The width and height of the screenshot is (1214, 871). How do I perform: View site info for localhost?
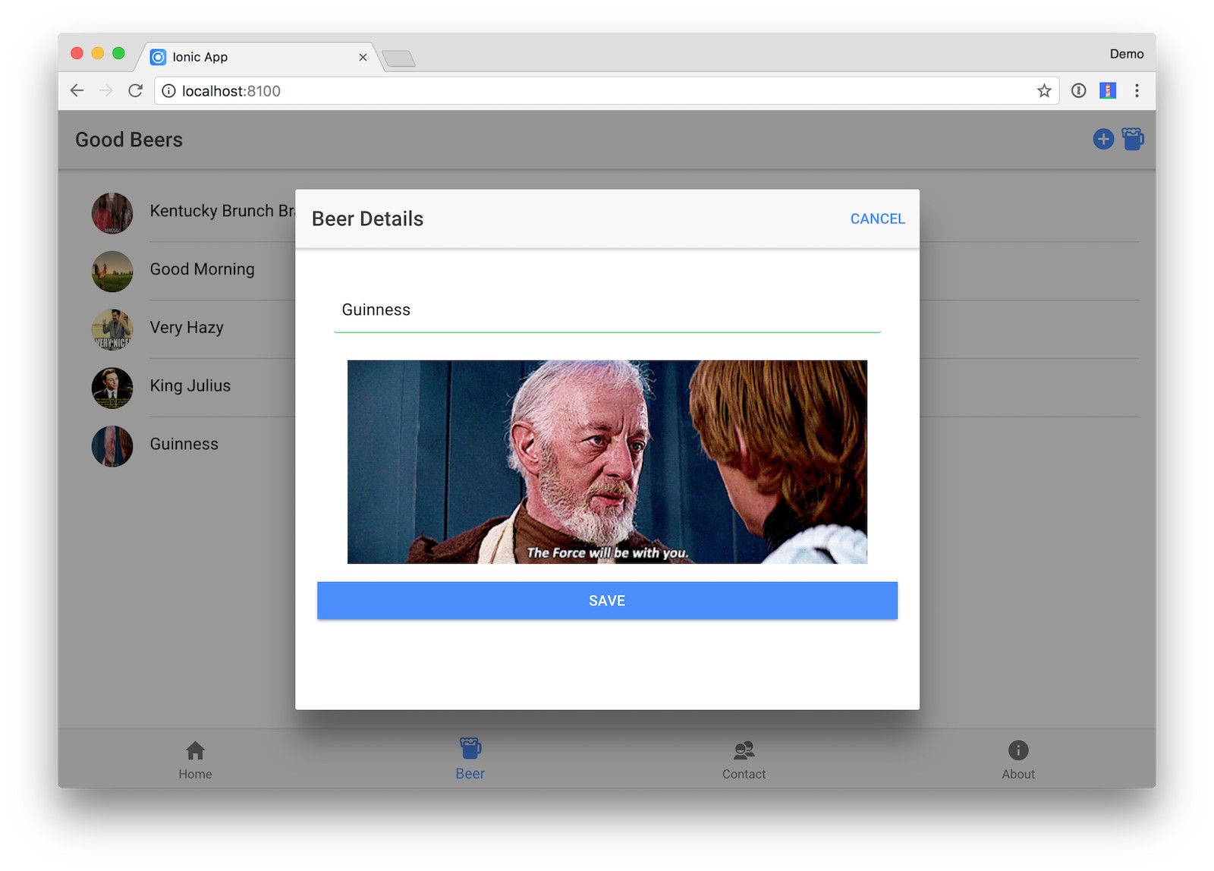pos(169,91)
